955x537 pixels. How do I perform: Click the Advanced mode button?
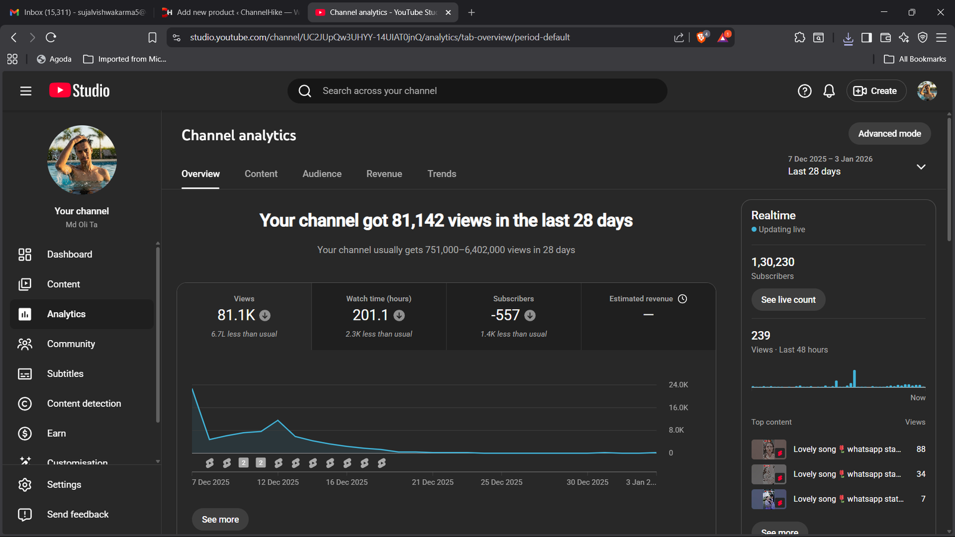pos(889,134)
